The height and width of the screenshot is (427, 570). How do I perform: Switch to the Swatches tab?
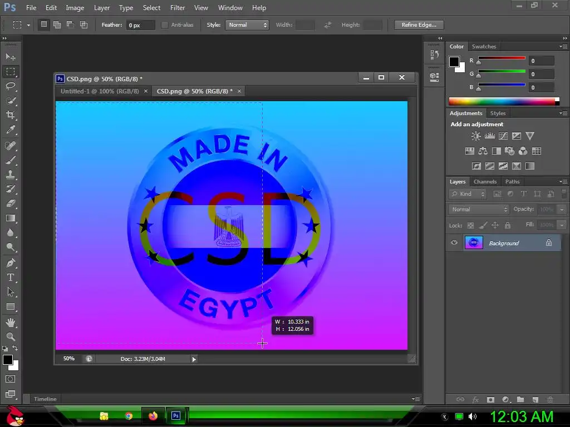coord(484,47)
